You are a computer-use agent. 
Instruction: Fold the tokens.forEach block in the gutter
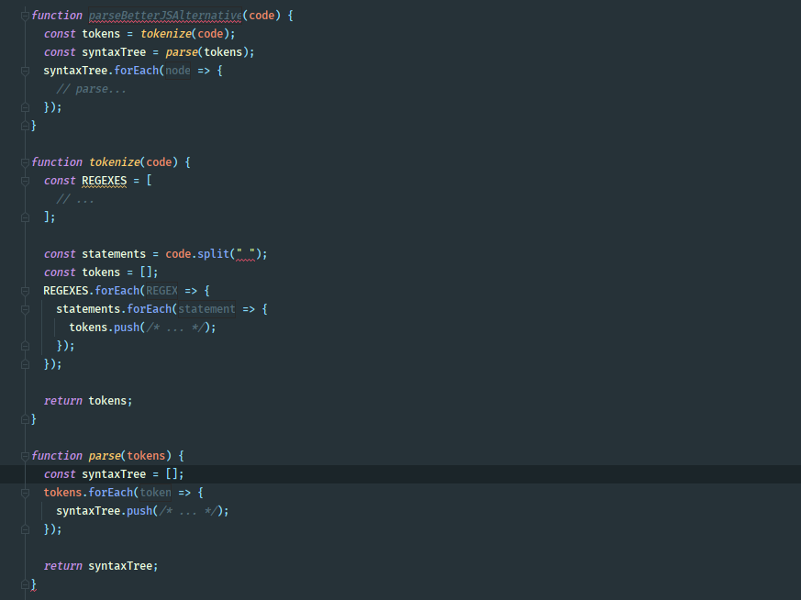[26, 493]
